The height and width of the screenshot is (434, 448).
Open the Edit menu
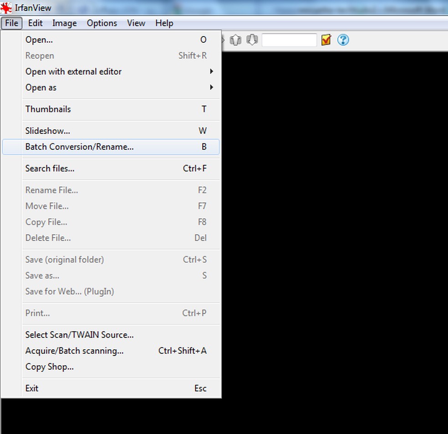pyautogui.click(x=35, y=23)
